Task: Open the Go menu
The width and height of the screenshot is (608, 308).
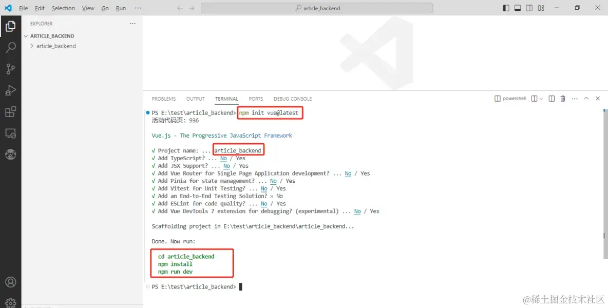Action: pyautogui.click(x=105, y=8)
